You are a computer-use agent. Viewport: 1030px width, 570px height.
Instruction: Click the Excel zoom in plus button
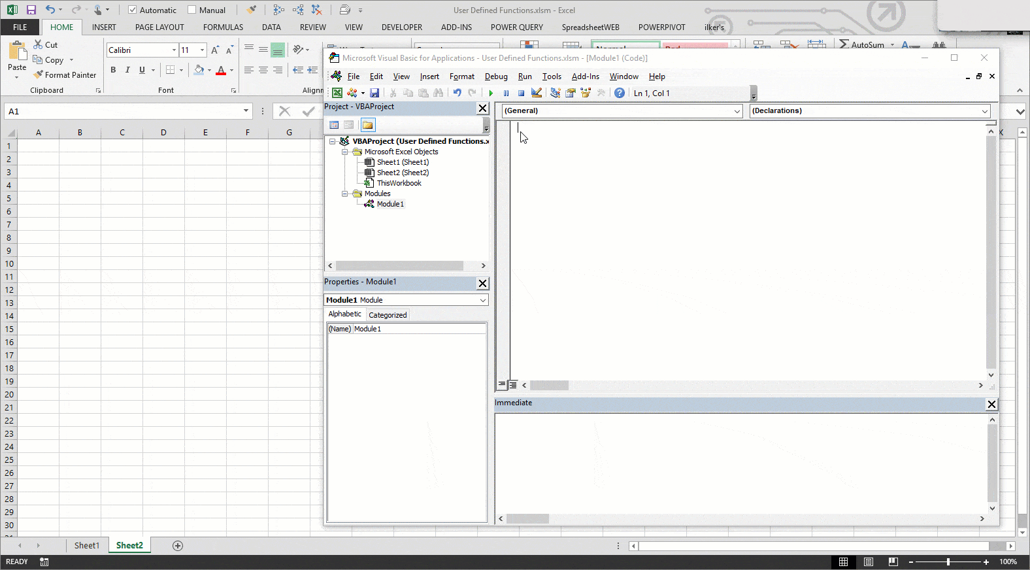[x=986, y=562]
